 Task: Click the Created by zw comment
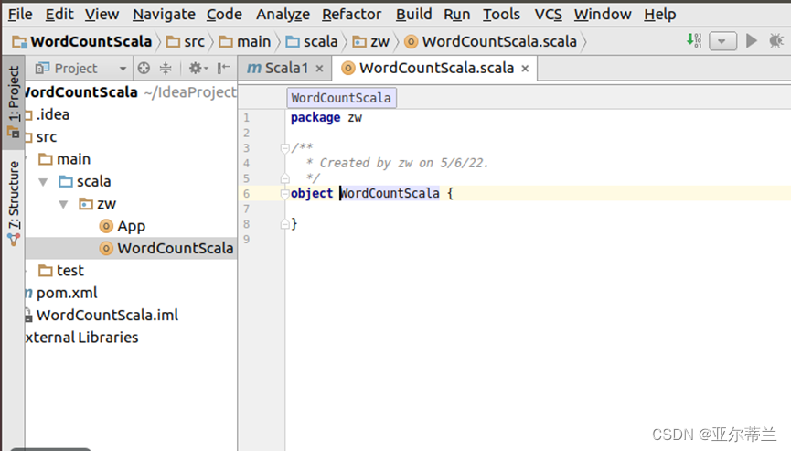(397, 163)
